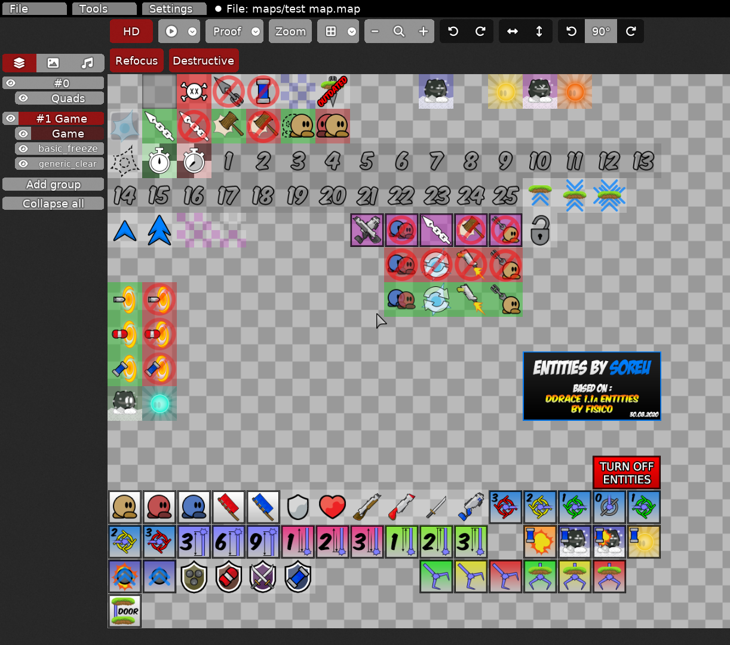
Task: Toggle the grid icon button
Action: point(331,32)
